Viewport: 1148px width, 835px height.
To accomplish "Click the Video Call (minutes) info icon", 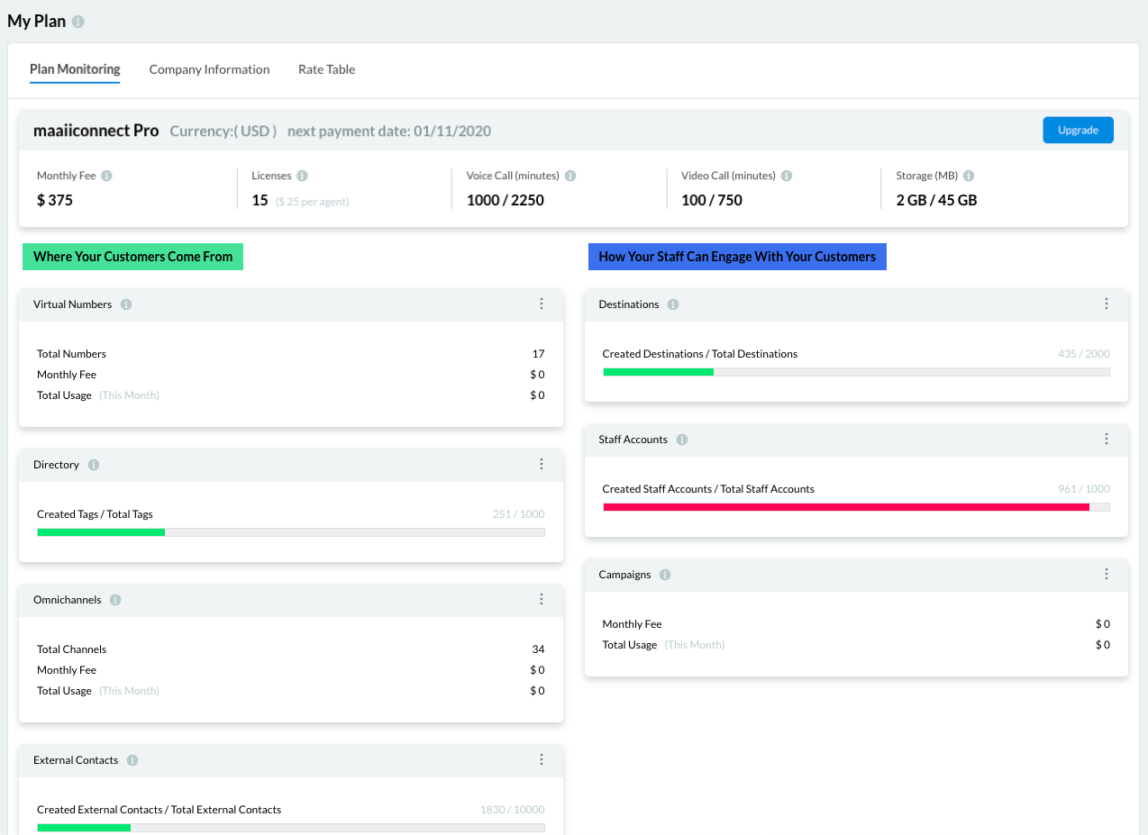I will tap(787, 176).
